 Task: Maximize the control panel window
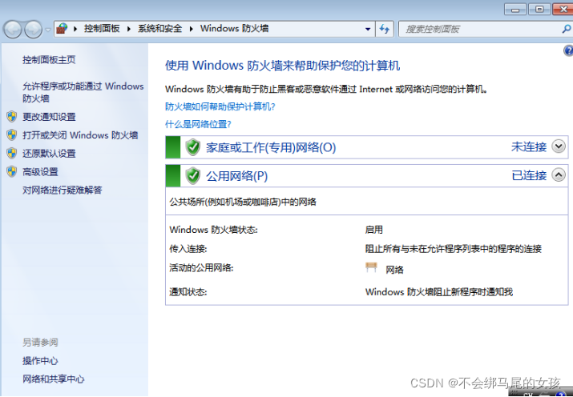click(x=539, y=10)
